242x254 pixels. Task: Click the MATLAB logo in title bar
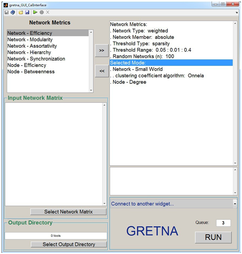point(6,5)
